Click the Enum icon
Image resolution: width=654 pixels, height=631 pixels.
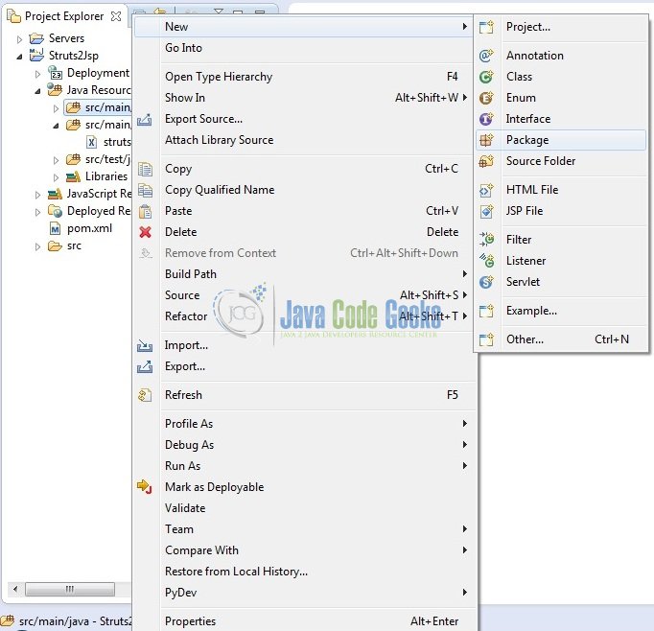[x=486, y=98]
